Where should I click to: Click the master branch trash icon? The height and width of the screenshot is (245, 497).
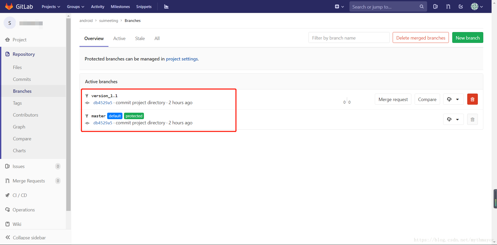click(x=472, y=119)
